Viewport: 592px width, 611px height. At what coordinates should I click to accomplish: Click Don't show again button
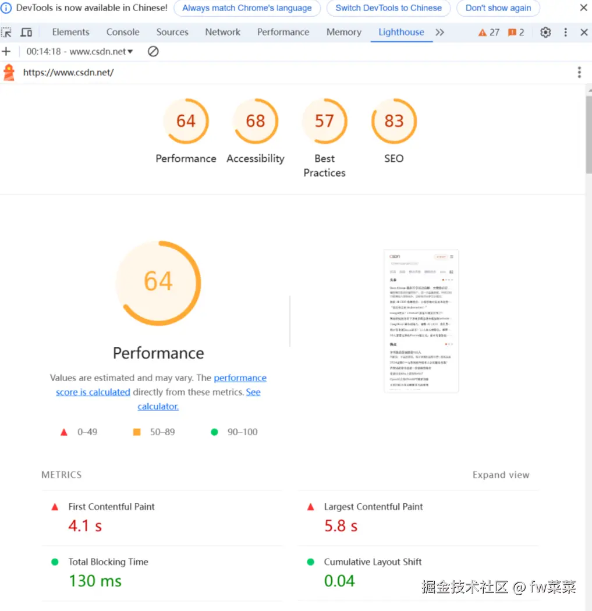pos(498,8)
